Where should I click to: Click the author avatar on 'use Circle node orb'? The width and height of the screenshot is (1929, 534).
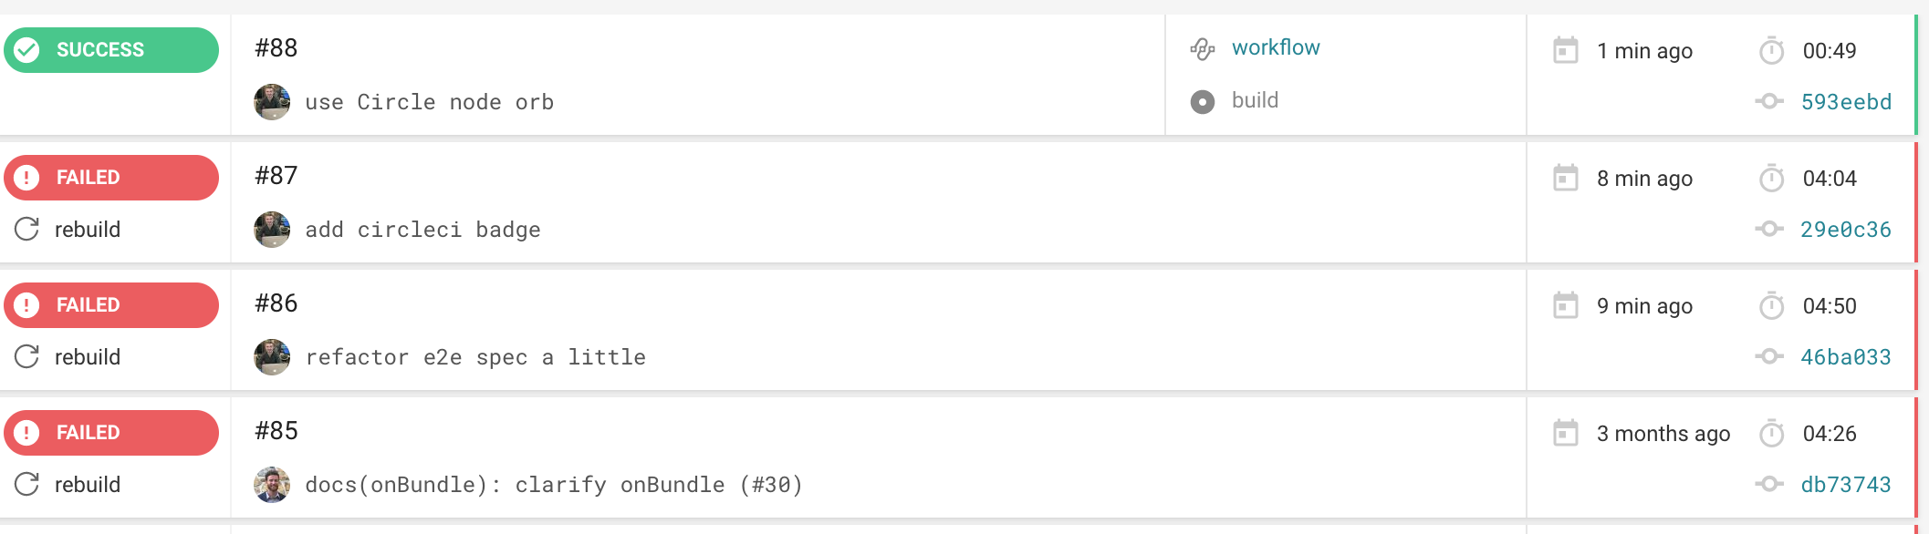(x=272, y=102)
